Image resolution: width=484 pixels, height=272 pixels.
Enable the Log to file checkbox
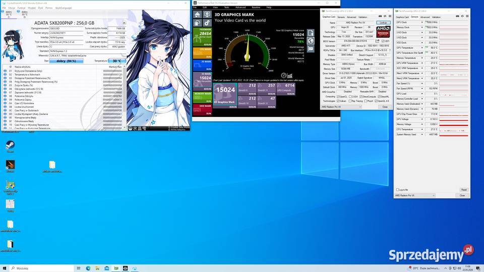(397, 190)
